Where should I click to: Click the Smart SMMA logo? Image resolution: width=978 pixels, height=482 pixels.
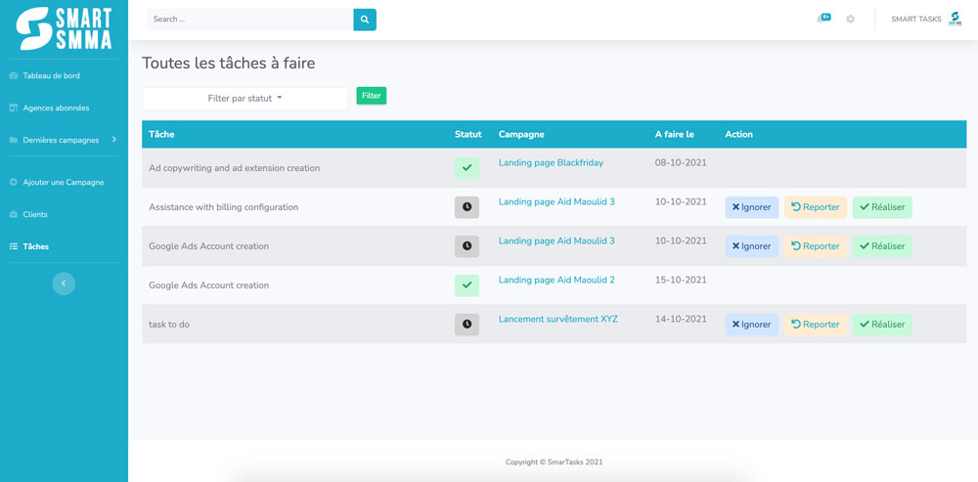coord(64,28)
